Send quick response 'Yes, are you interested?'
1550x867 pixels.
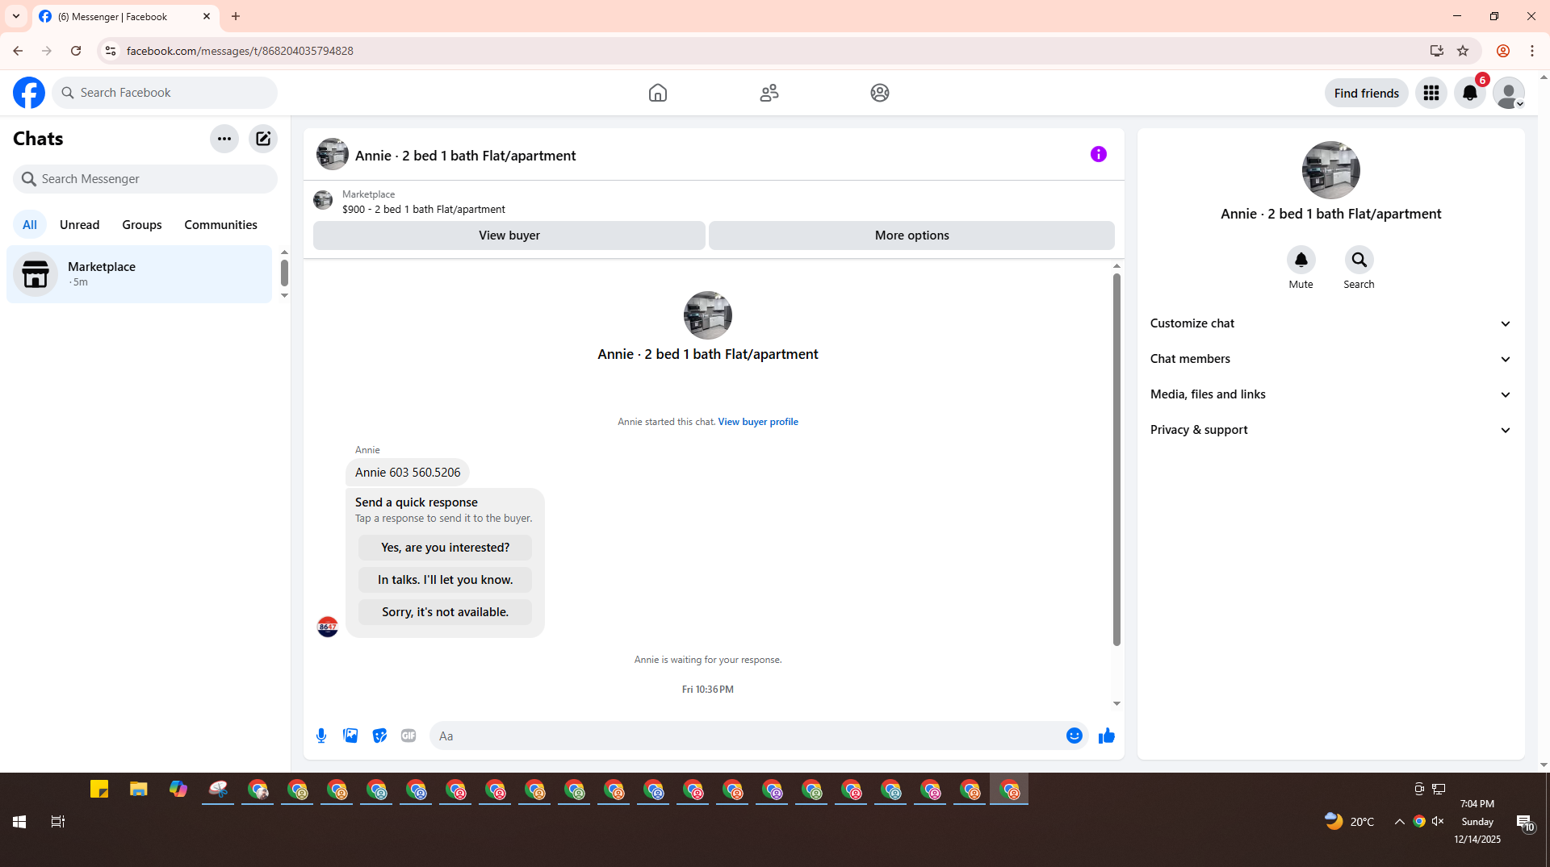445,548
